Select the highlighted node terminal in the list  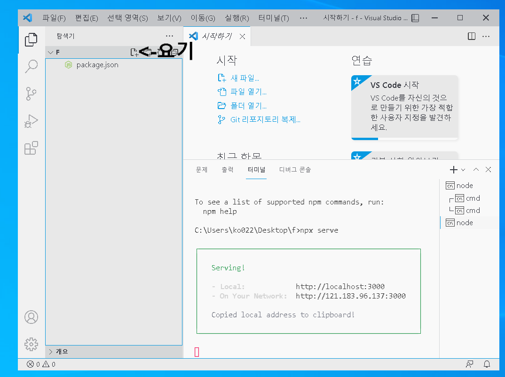(469, 223)
